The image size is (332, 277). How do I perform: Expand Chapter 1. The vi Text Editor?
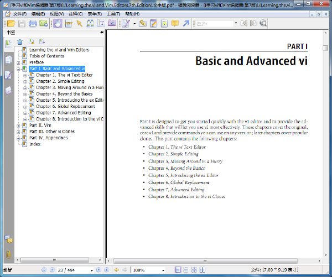click(25, 75)
